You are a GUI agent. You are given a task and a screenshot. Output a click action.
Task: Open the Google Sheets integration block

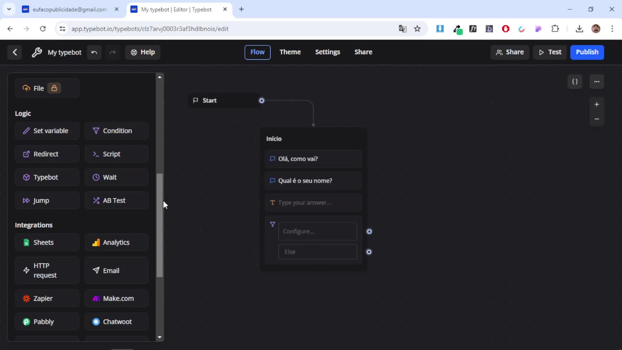click(x=47, y=242)
